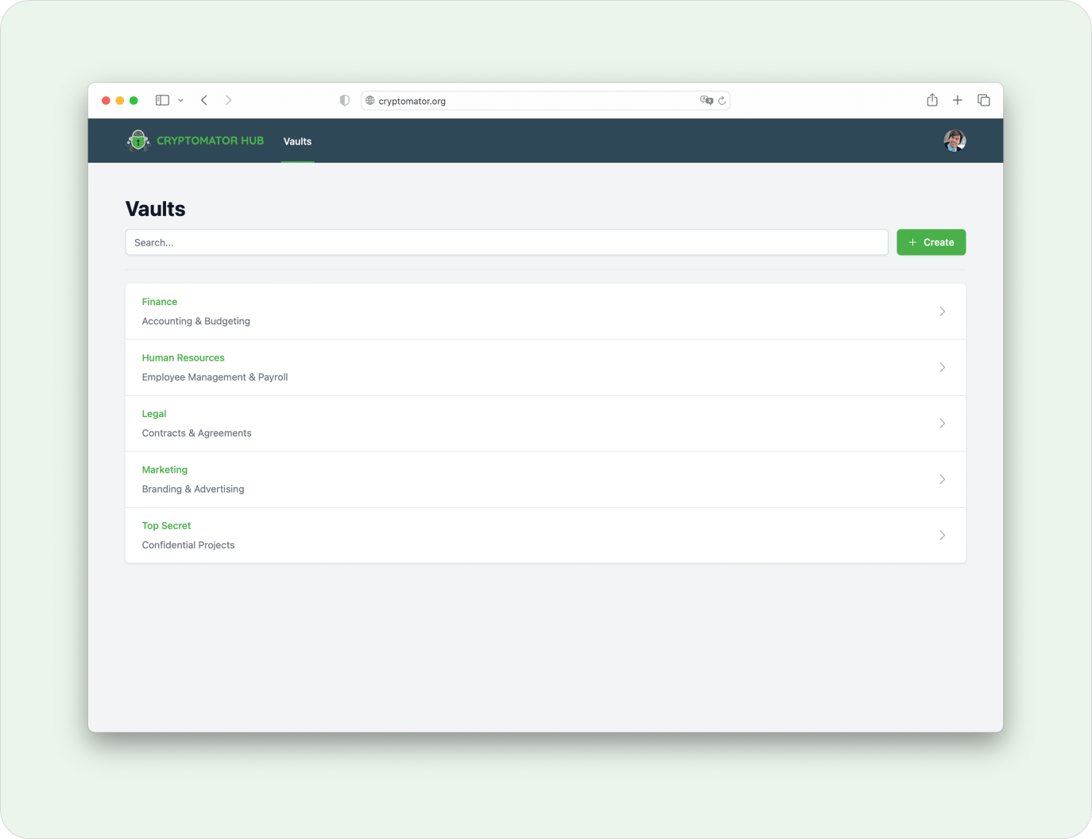This screenshot has width=1092, height=839.
Task: Open the Human Resources vault link
Action: click(183, 358)
